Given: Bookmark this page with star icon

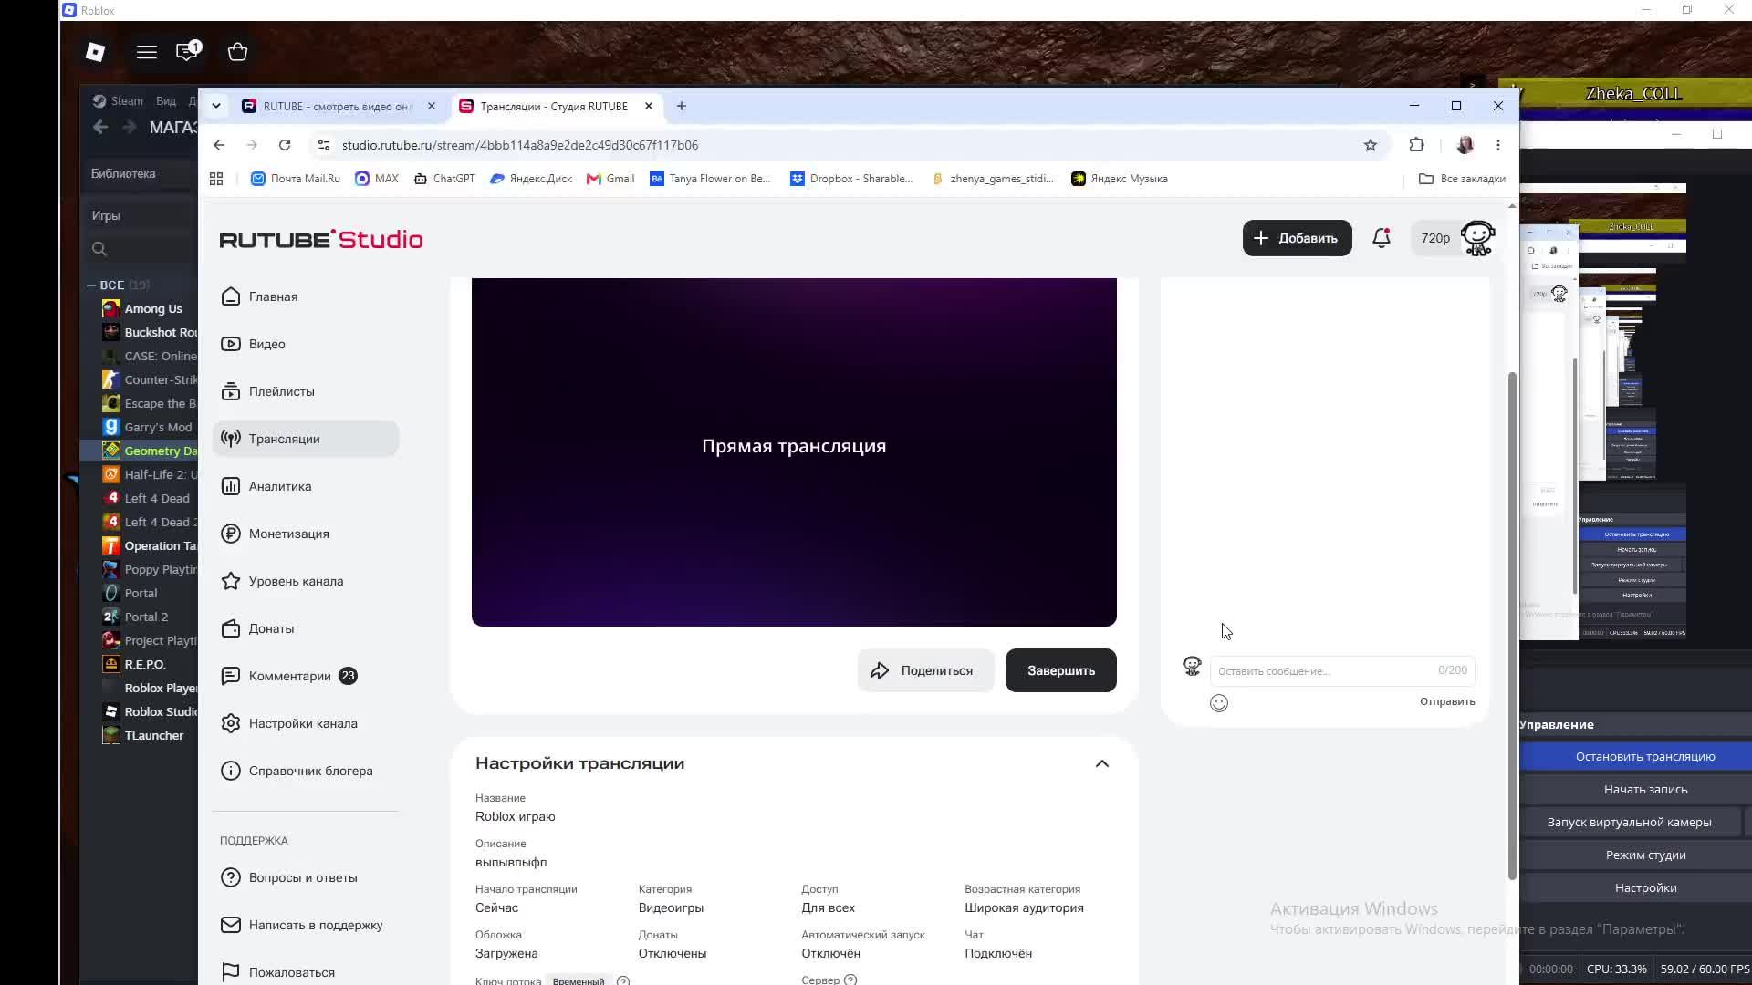Looking at the screenshot, I should pos(1370,145).
